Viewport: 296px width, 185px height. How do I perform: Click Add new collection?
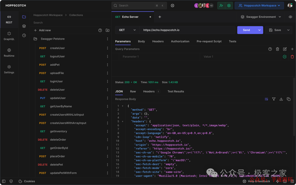tap(42, 30)
